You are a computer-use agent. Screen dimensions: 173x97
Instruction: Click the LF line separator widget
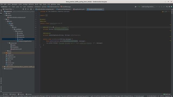coord(158,96)
